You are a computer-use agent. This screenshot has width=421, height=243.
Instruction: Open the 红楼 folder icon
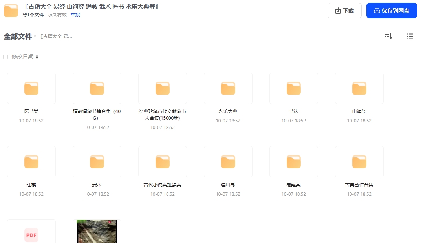[x=31, y=162]
